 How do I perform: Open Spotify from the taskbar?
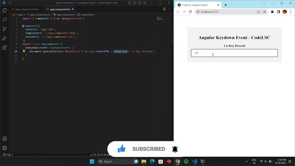pos(186,161)
